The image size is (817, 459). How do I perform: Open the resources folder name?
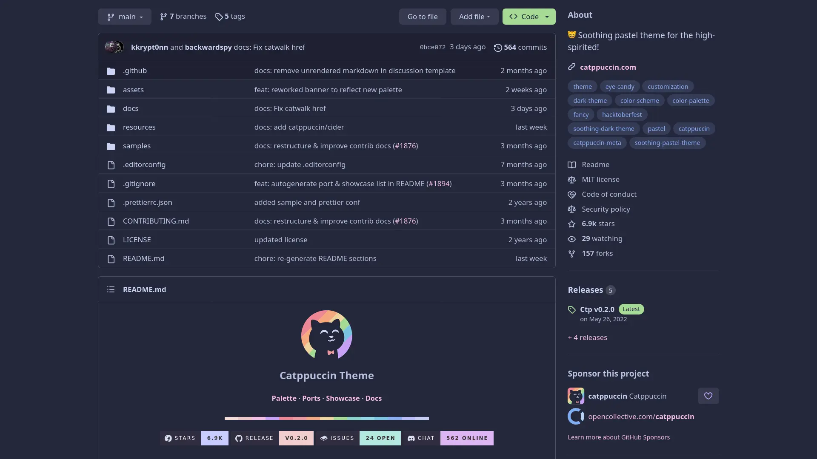[x=139, y=127]
